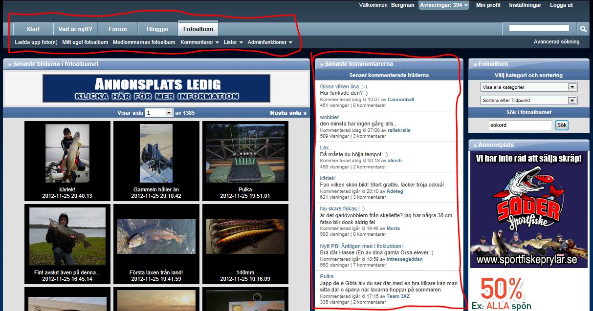The width and height of the screenshot is (593, 311).
Task: Open the Pulka photo thumbnail
Action: 245,153
